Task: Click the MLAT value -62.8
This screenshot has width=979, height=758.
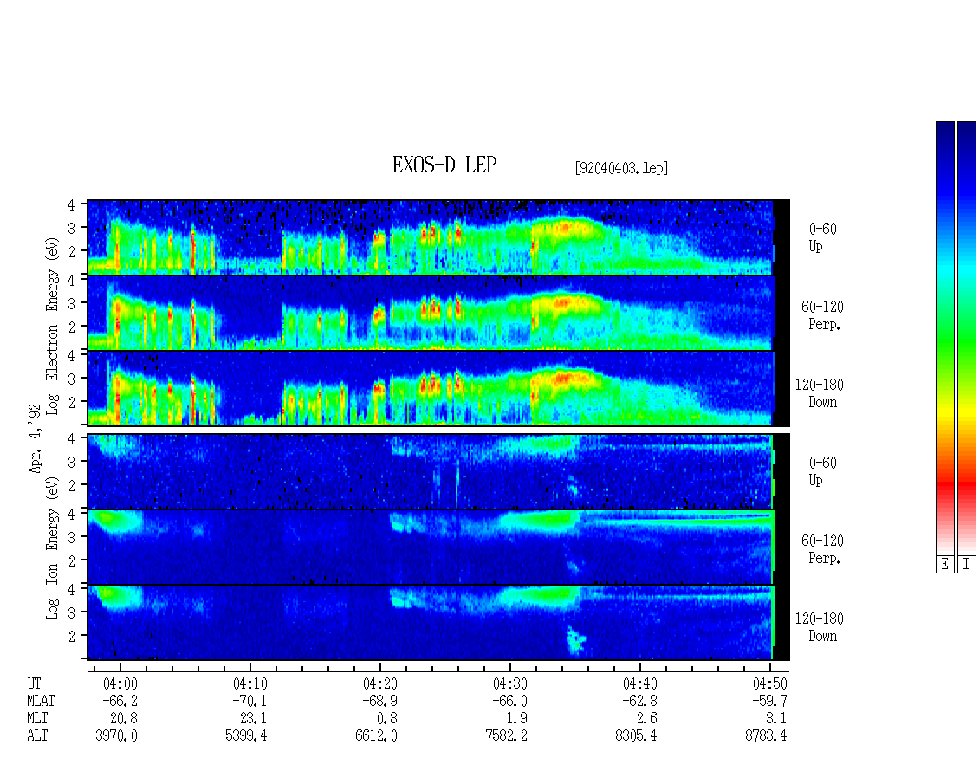Action: [639, 701]
